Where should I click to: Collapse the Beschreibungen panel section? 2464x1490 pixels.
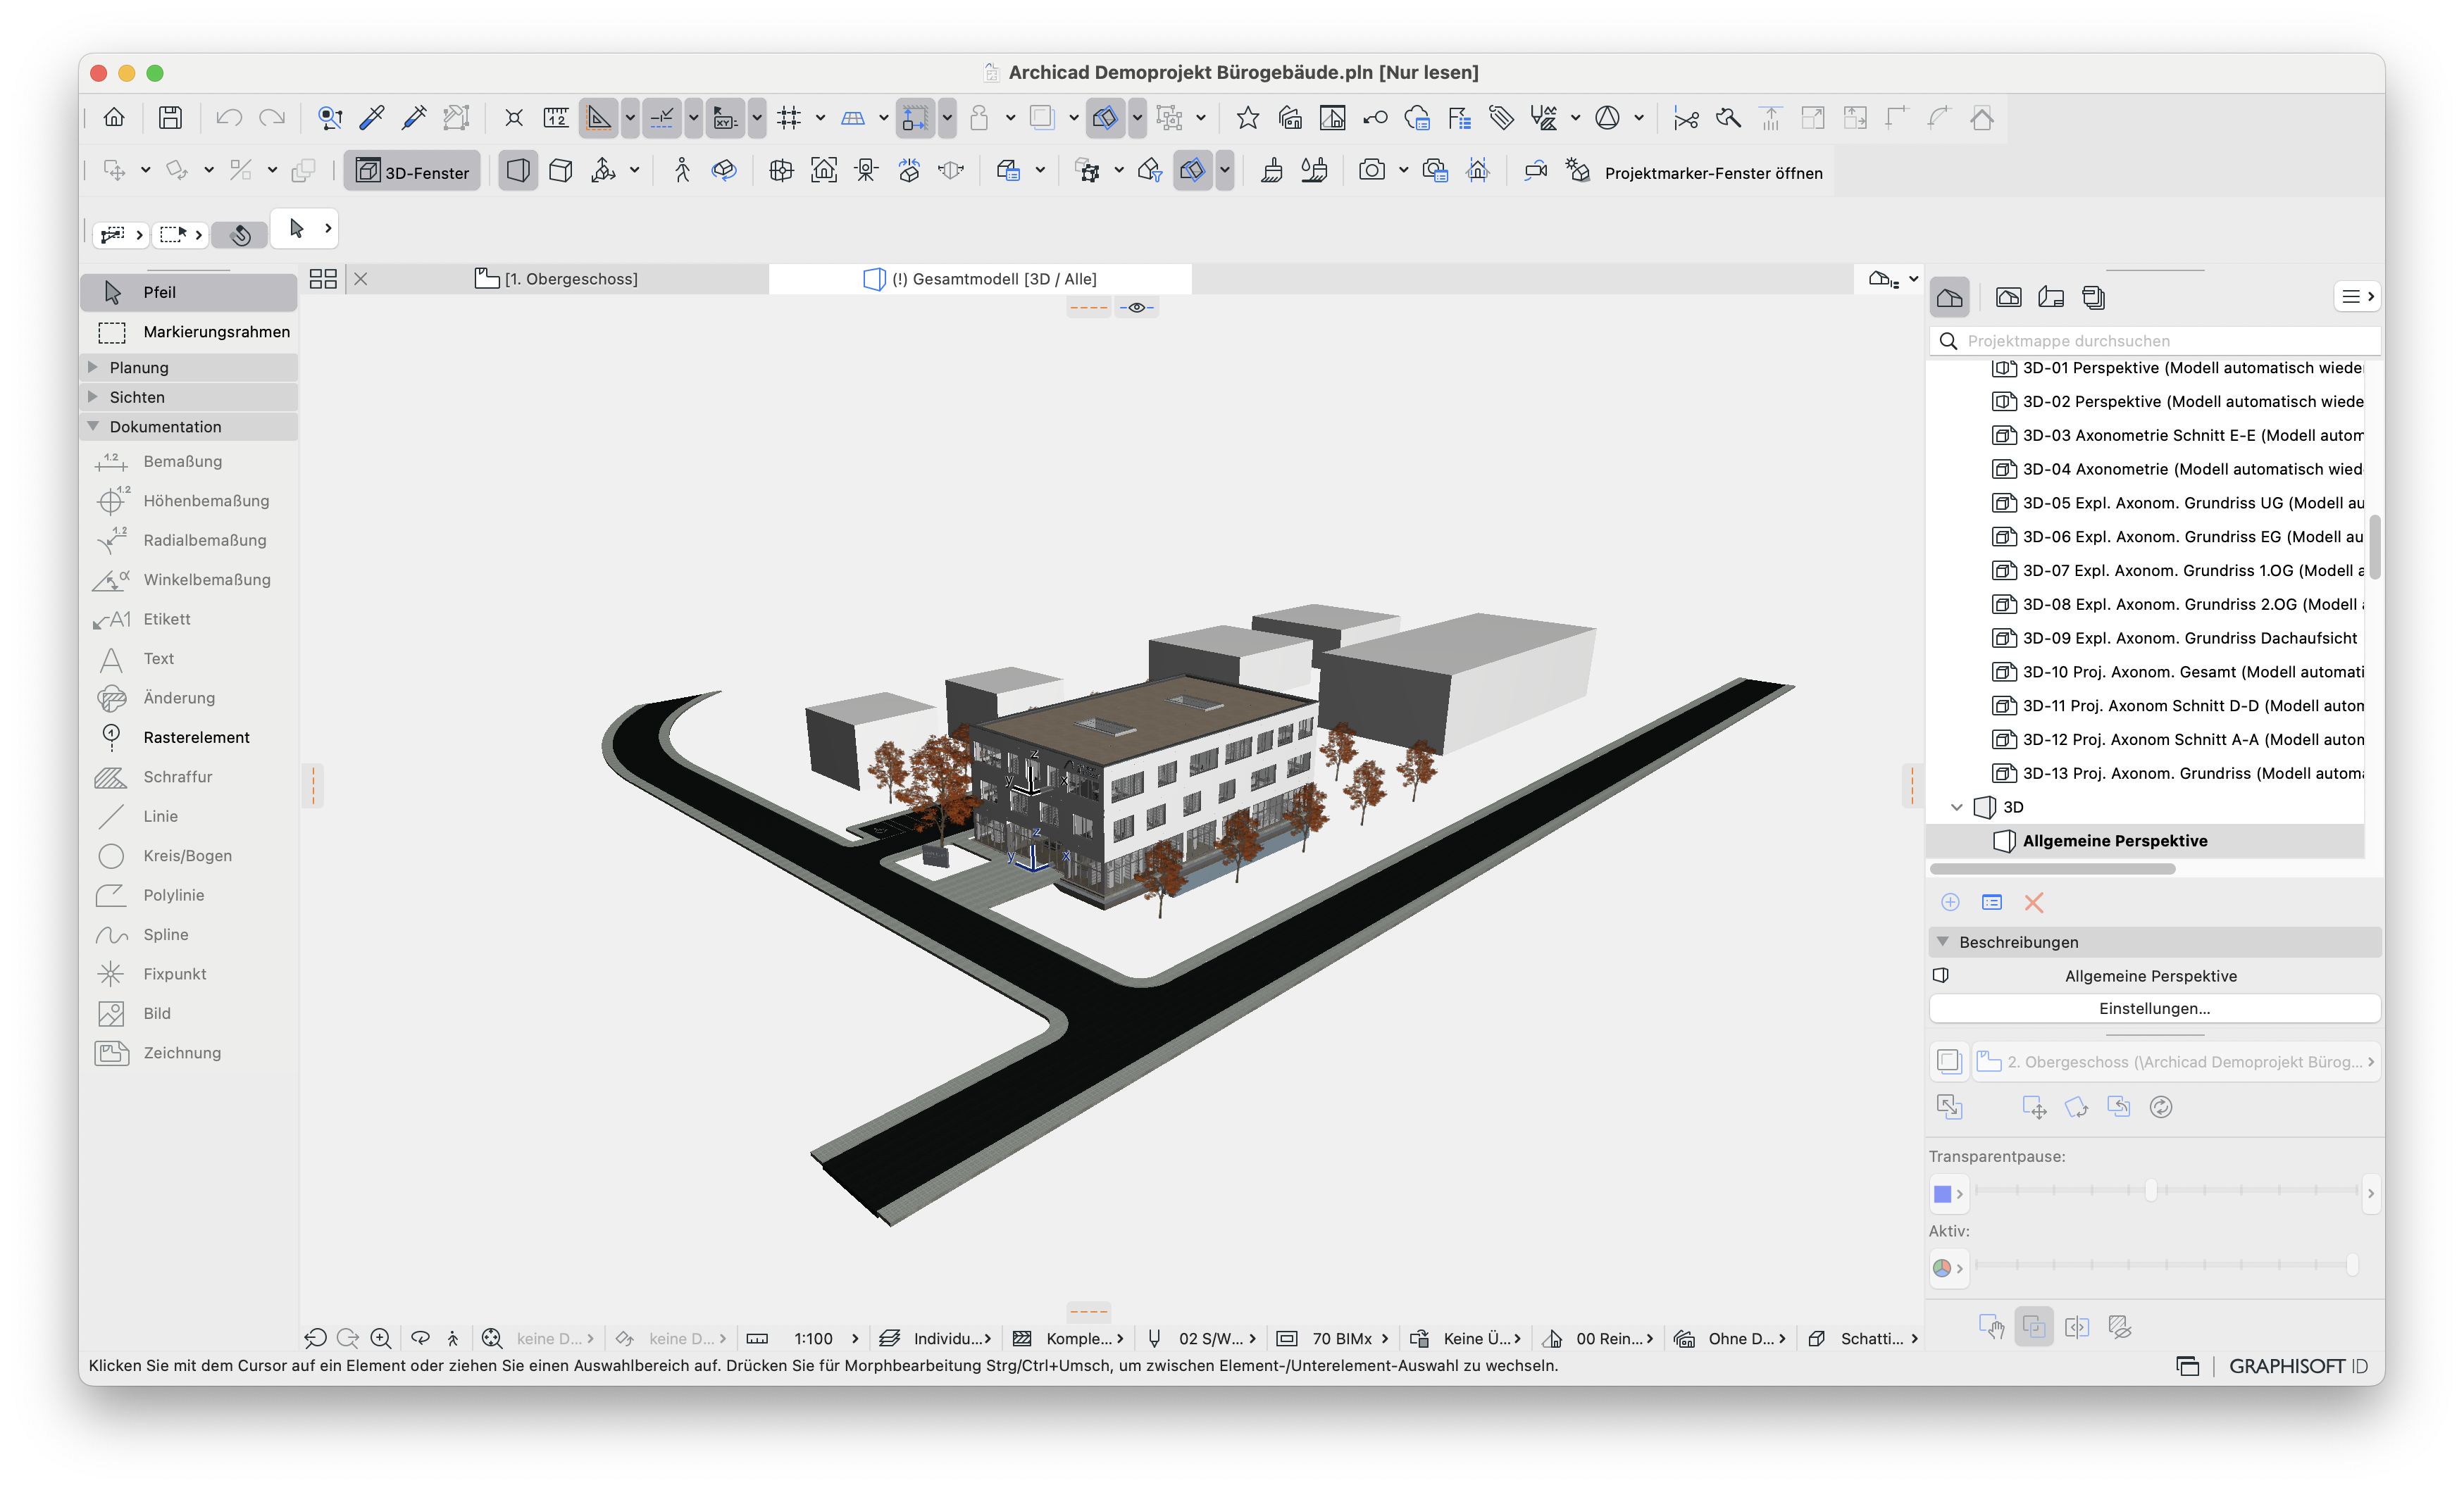[x=1943, y=941]
